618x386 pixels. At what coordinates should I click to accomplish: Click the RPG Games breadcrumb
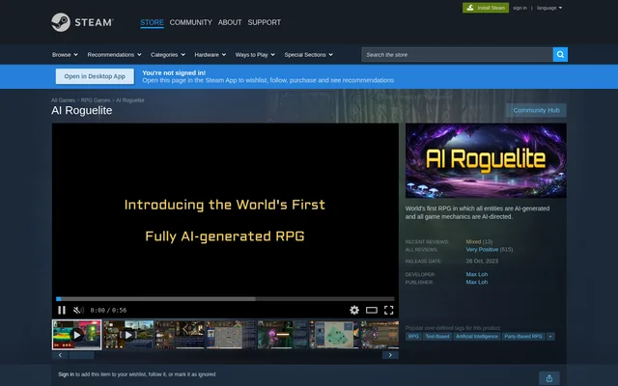(x=96, y=100)
